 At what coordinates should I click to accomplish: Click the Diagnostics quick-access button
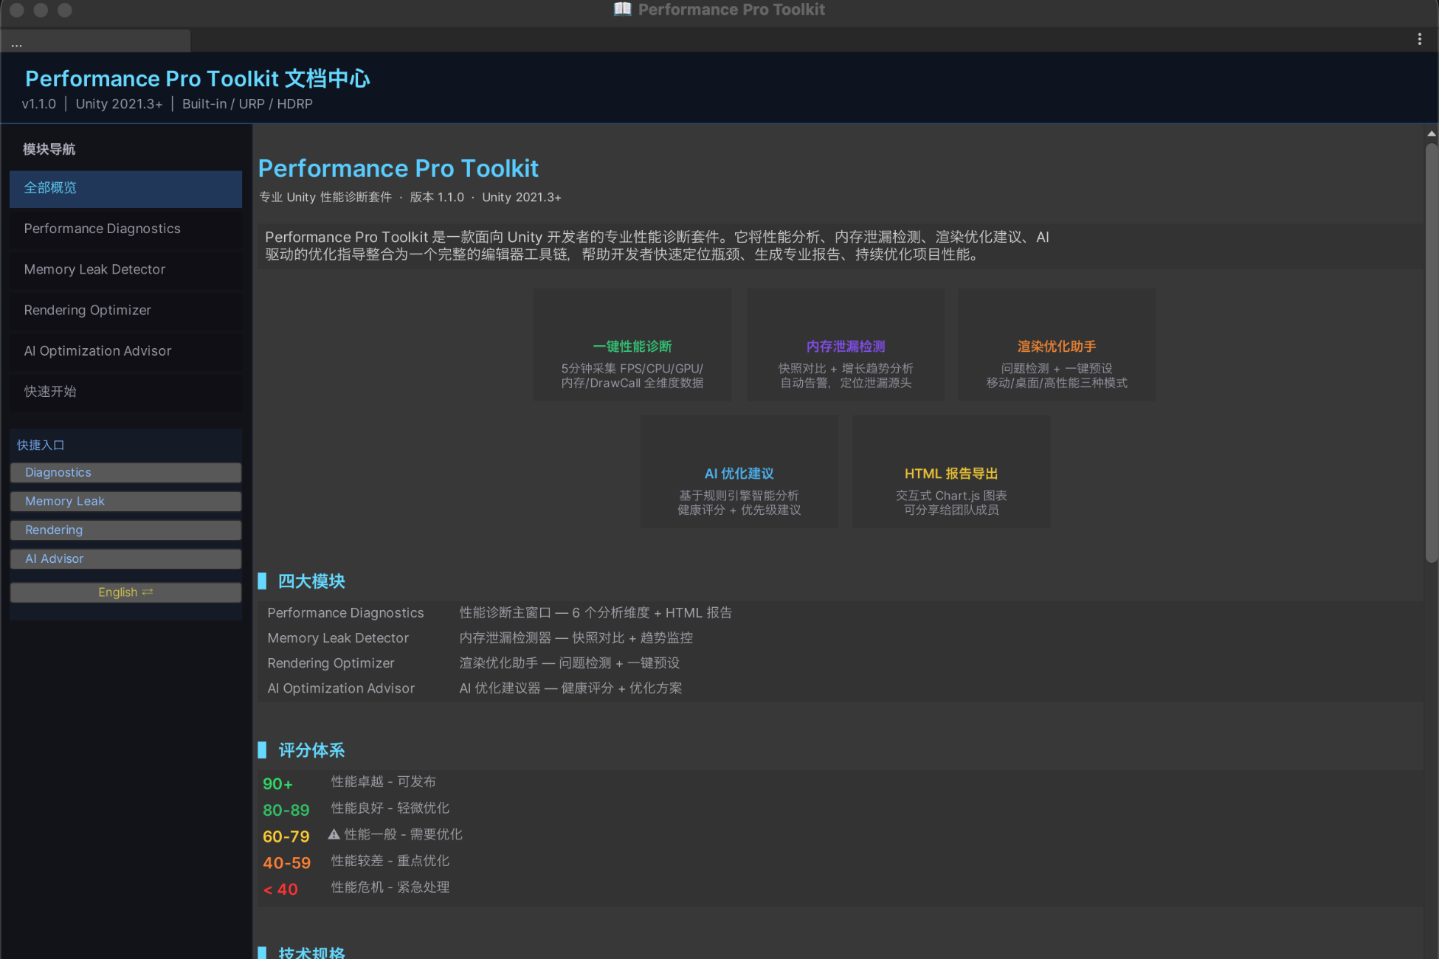tap(125, 473)
